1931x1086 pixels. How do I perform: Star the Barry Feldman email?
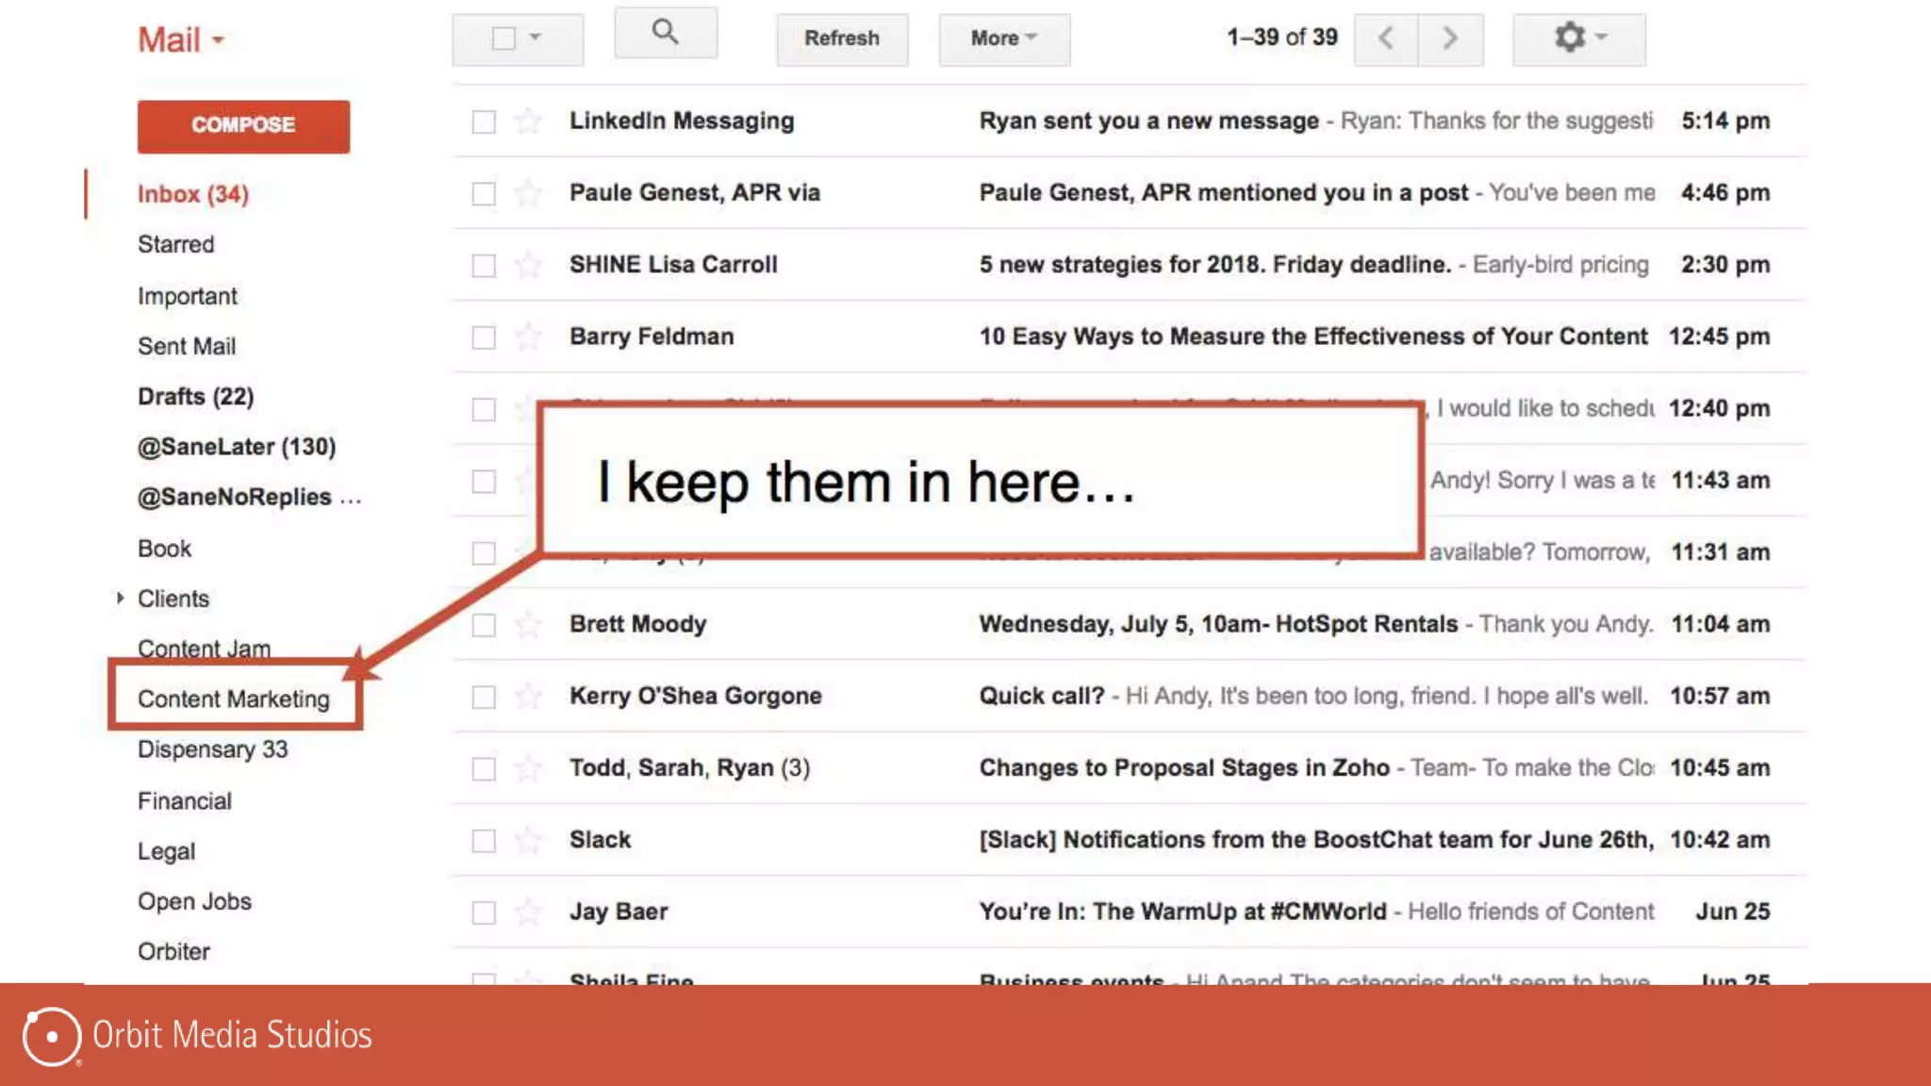(528, 337)
